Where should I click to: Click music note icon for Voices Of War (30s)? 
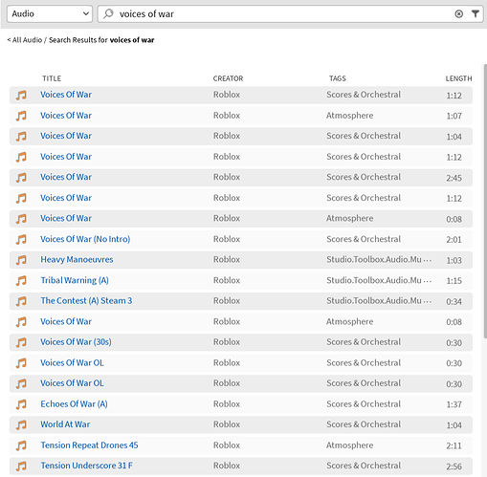pyautogui.click(x=21, y=342)
